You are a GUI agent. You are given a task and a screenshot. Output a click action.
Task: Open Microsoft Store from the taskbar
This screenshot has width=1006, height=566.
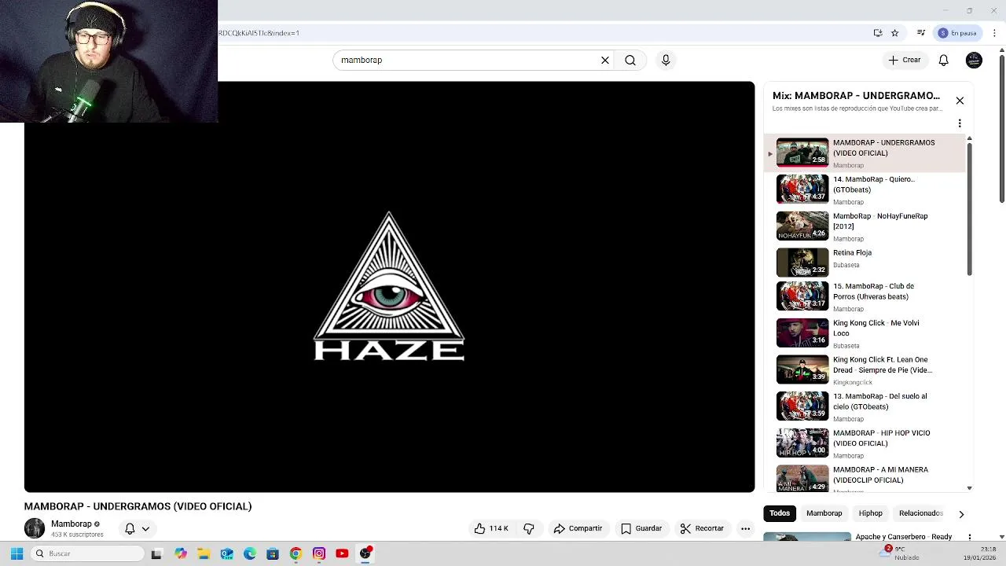click(x=273, y=553)
